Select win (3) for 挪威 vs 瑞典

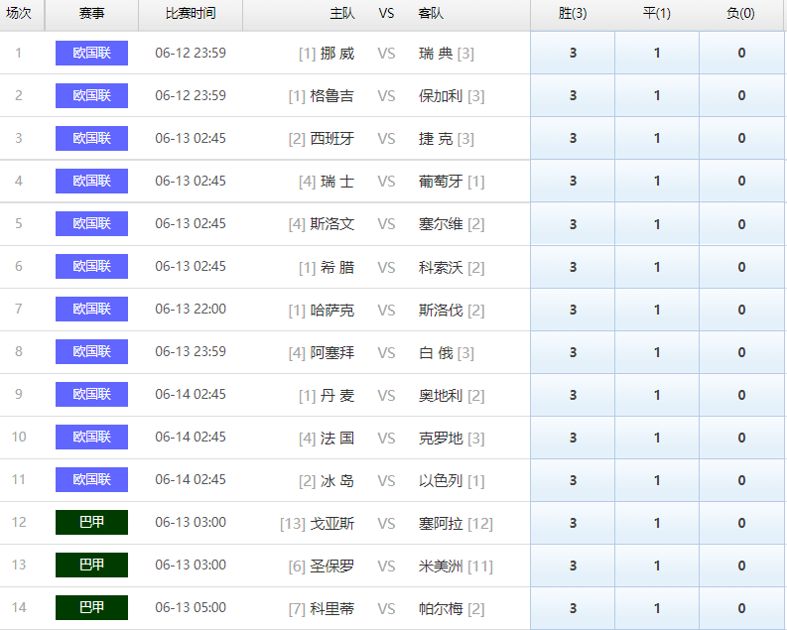click(573, 53)
